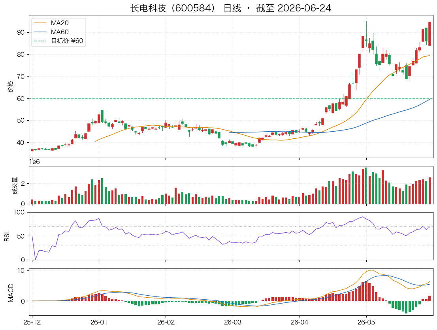This screenshot has height=330, width=437.
Task: Click the 26-05 date axis label
Action: [366, 322]
